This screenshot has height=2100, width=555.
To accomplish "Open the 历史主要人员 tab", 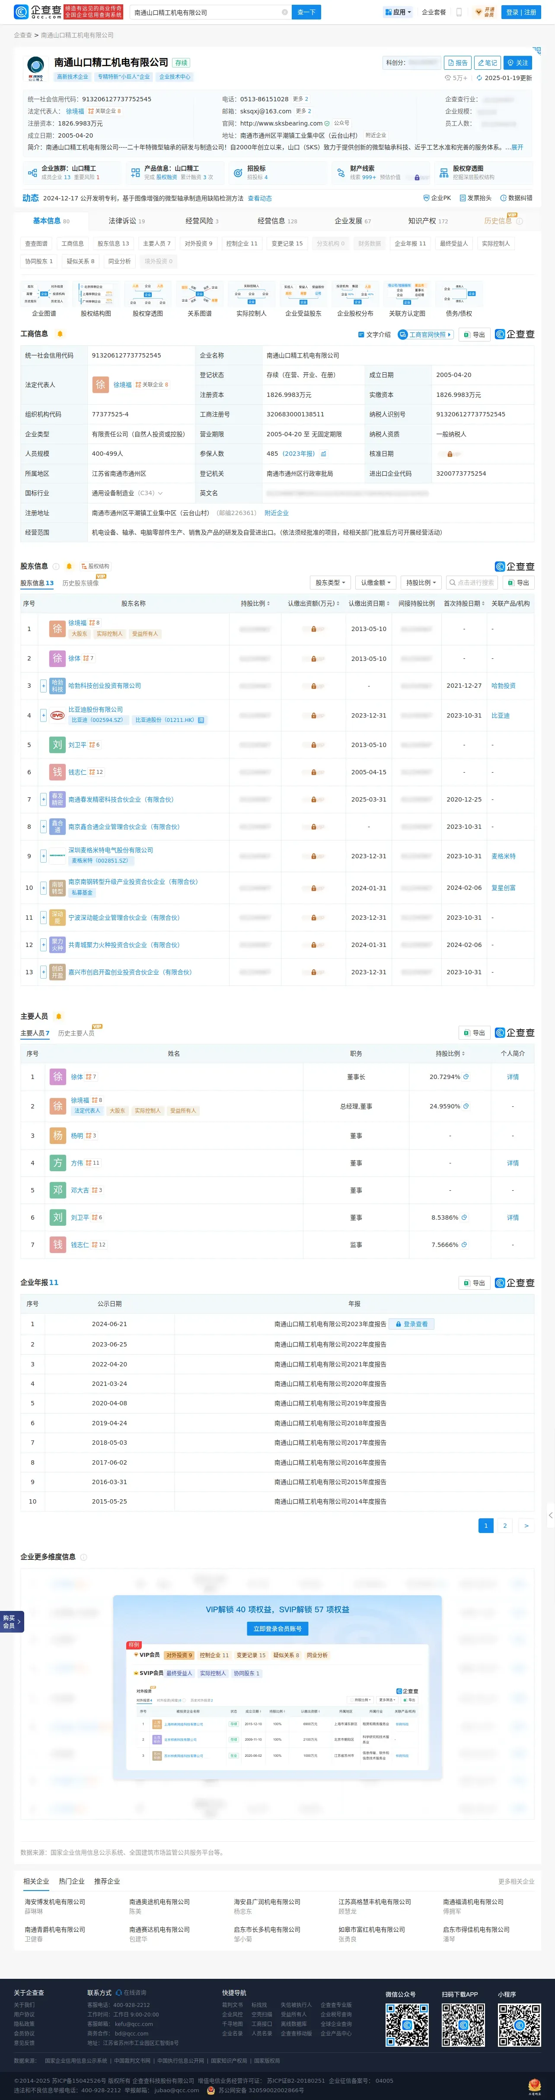I will pyautogui.click(x=77, y=1033).
